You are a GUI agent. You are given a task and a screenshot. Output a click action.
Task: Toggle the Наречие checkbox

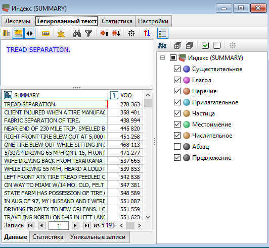coord(177,91)
